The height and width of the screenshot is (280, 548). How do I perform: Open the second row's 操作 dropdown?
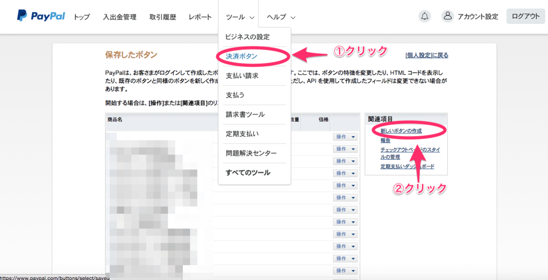point(345,149)
